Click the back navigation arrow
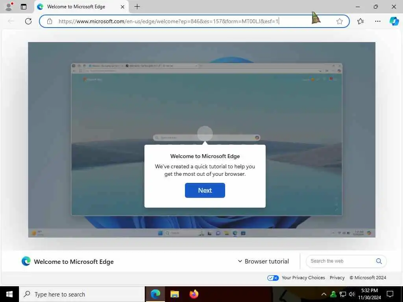 click(x=11, y=21)
